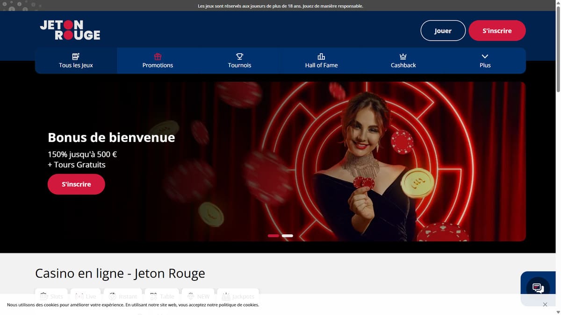Click the Jeton Rouge logo
Screen dimensions: 561x315
70,30
